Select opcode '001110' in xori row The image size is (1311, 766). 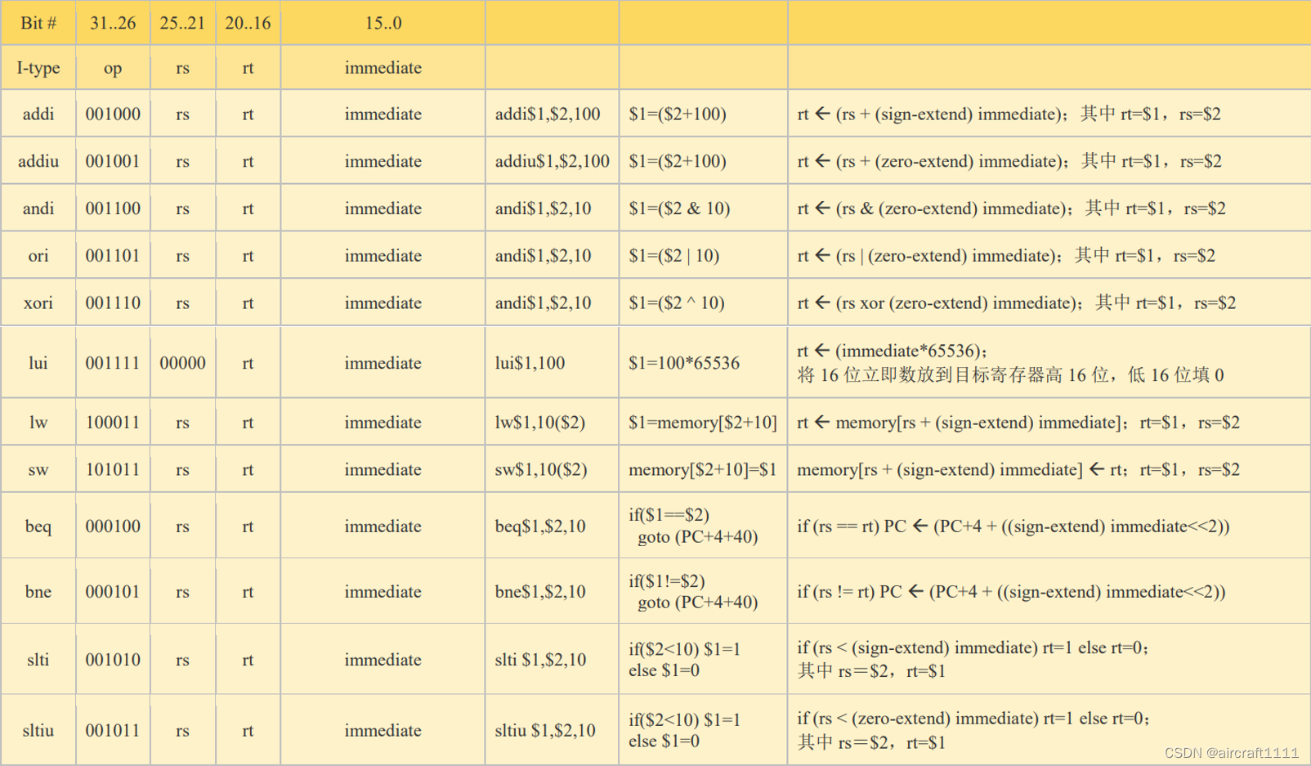point(113,303)
